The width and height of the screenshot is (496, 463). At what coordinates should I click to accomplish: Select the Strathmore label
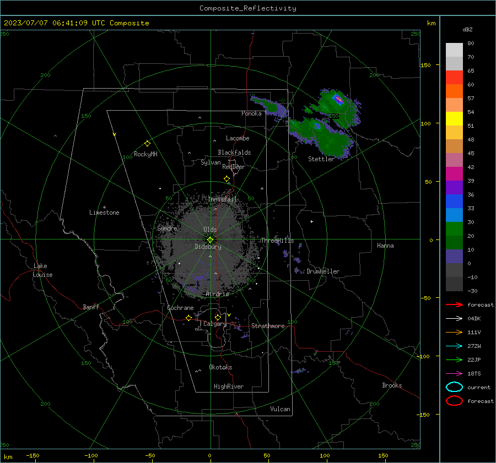click(x=268, y=326)
